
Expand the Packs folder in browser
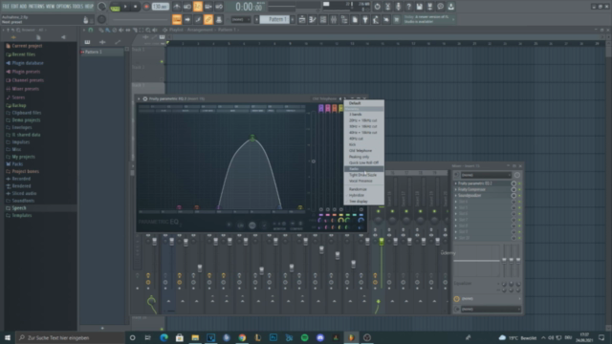tap(17, 164)
